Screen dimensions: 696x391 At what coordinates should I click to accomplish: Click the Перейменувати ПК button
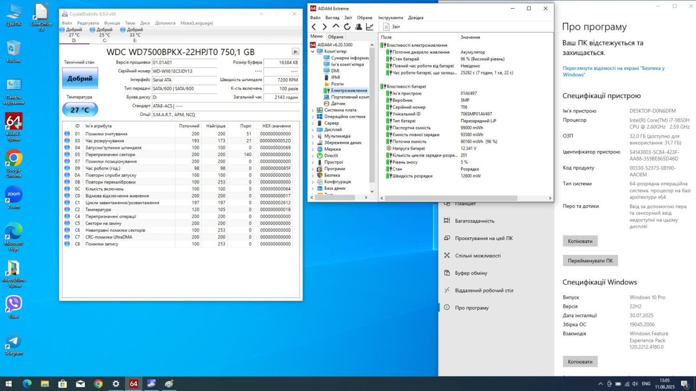[590, 261]
